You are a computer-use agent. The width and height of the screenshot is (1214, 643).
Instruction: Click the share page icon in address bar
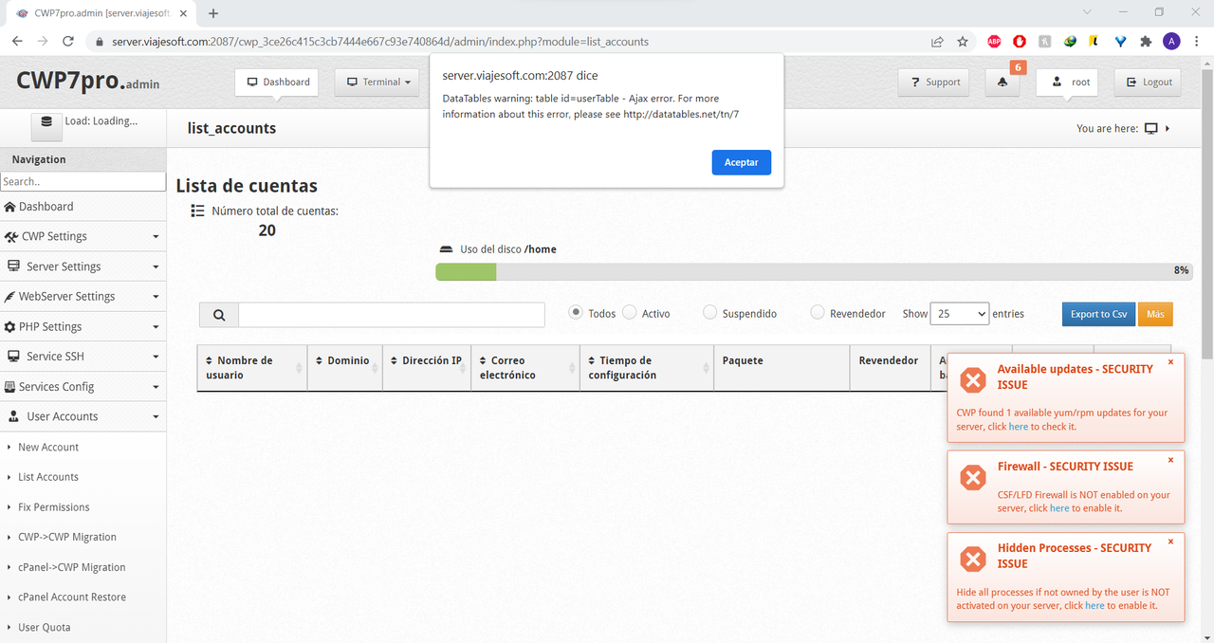click(937, 42)
